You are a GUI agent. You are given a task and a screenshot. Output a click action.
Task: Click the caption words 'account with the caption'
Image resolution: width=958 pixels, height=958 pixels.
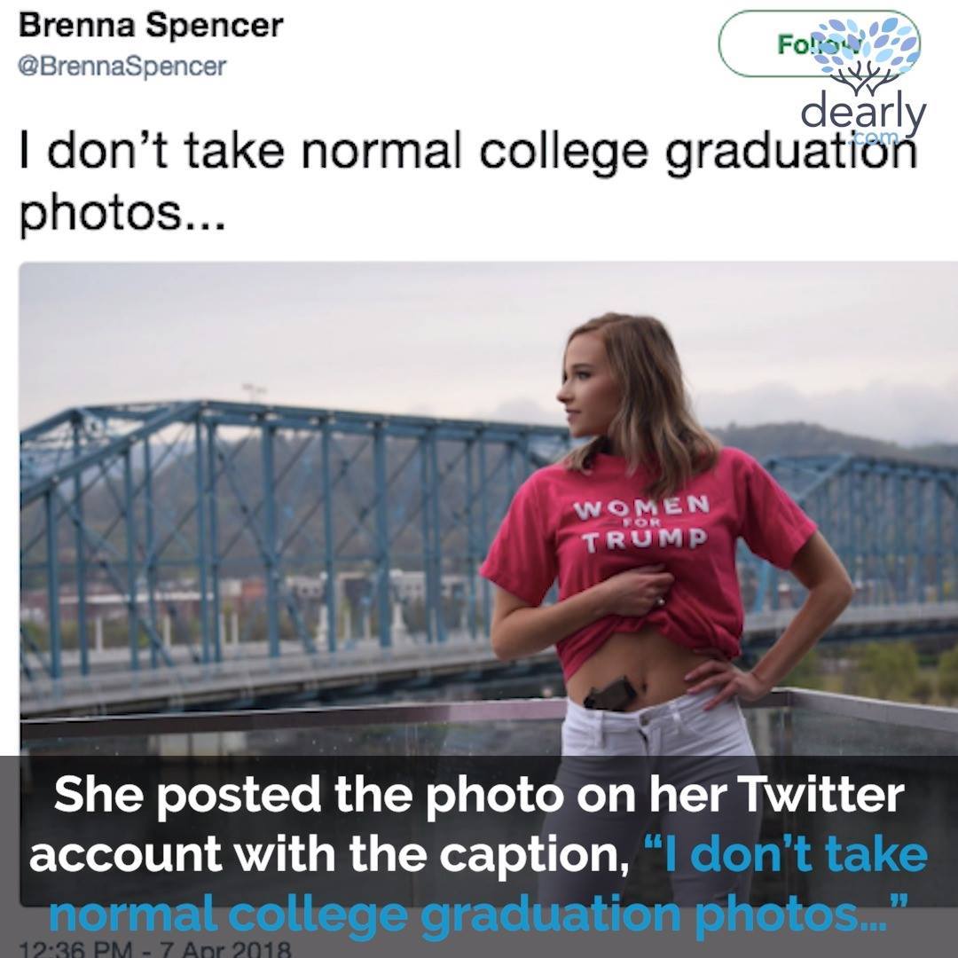tap(329, 855)
